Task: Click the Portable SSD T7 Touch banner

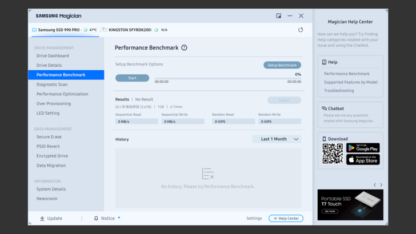Action: pyautogui.click(x=350, y=204)
